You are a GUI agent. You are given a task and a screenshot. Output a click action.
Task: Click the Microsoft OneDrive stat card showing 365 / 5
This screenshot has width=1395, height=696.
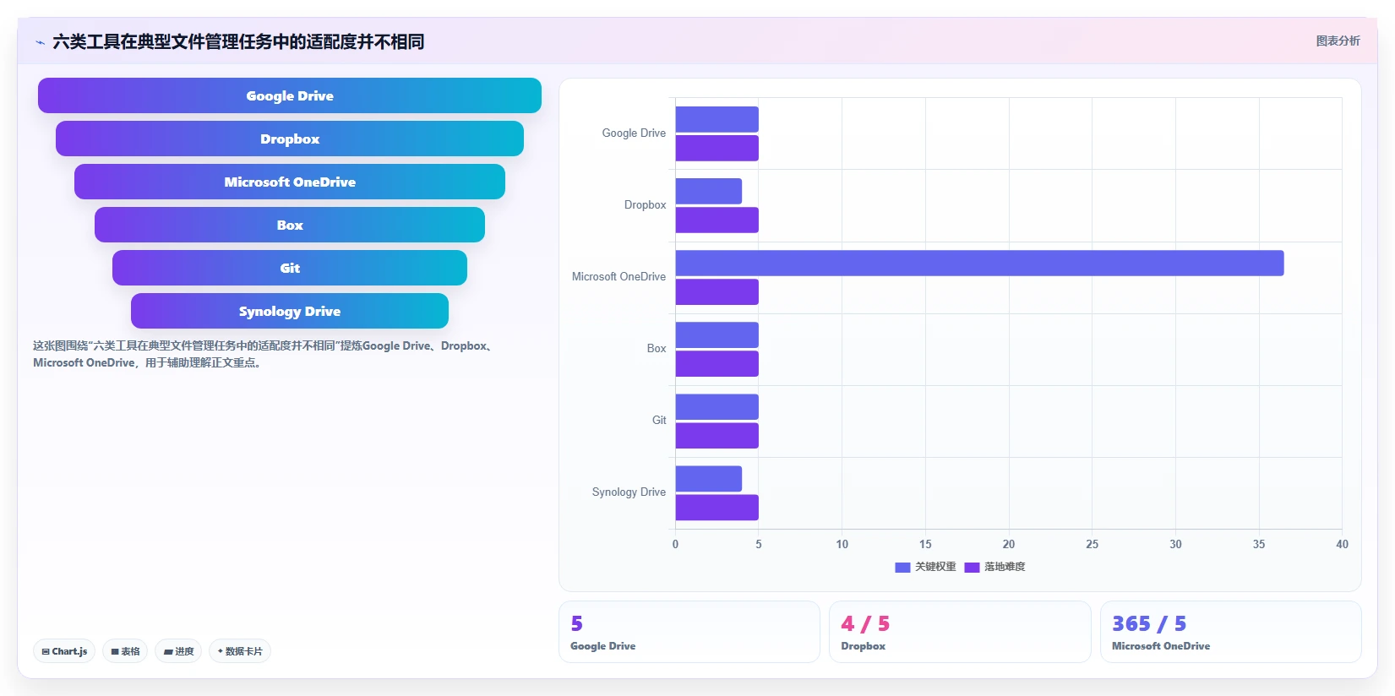1231,632
